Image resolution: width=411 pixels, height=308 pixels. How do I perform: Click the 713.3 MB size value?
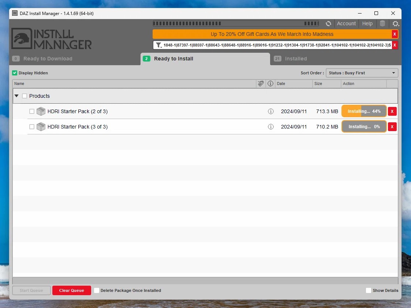(327, 111)
